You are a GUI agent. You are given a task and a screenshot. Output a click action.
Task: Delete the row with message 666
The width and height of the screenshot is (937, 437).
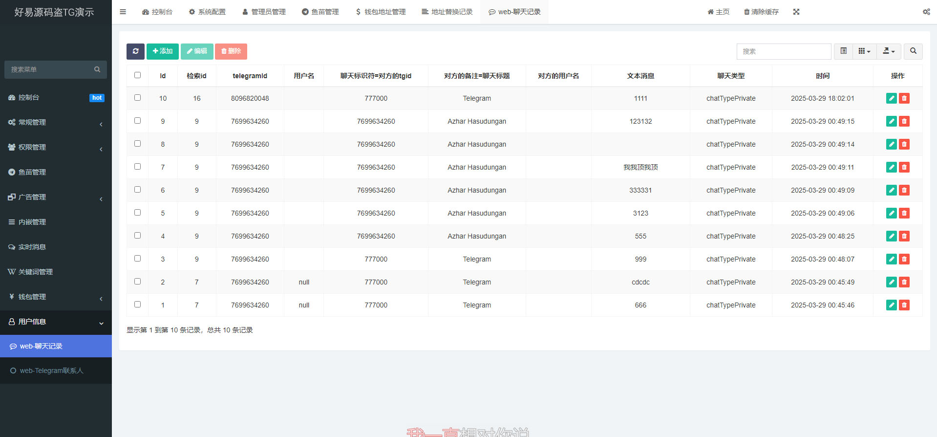[x=904, y=305]
